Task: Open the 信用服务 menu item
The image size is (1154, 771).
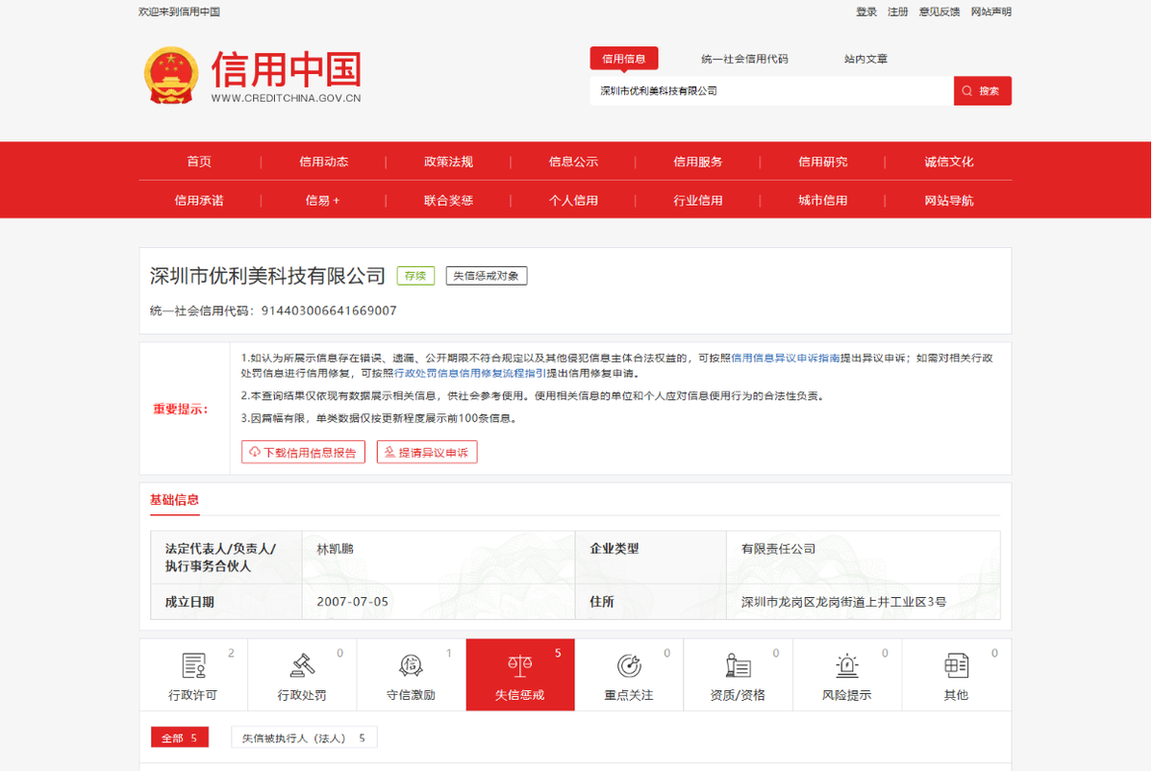Action: 697,162
